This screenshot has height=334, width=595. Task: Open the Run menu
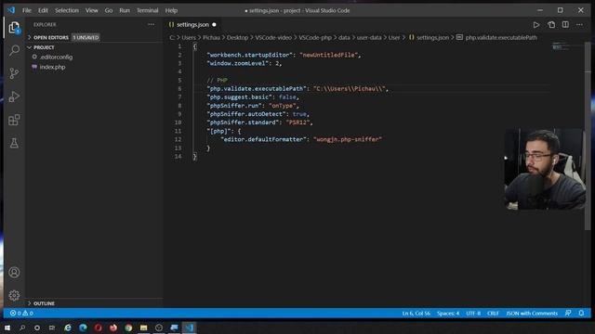click(x=125, y=10)
